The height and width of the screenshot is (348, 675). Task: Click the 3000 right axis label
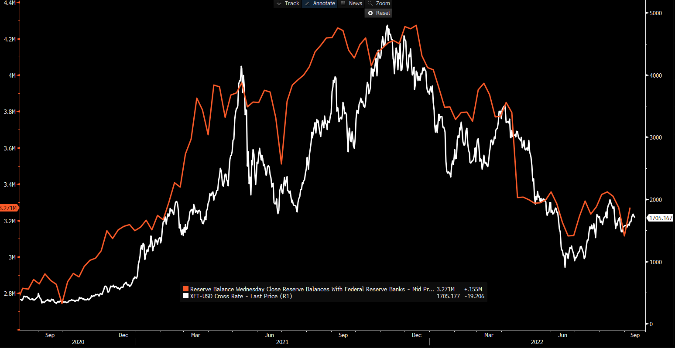coord(656,137)
